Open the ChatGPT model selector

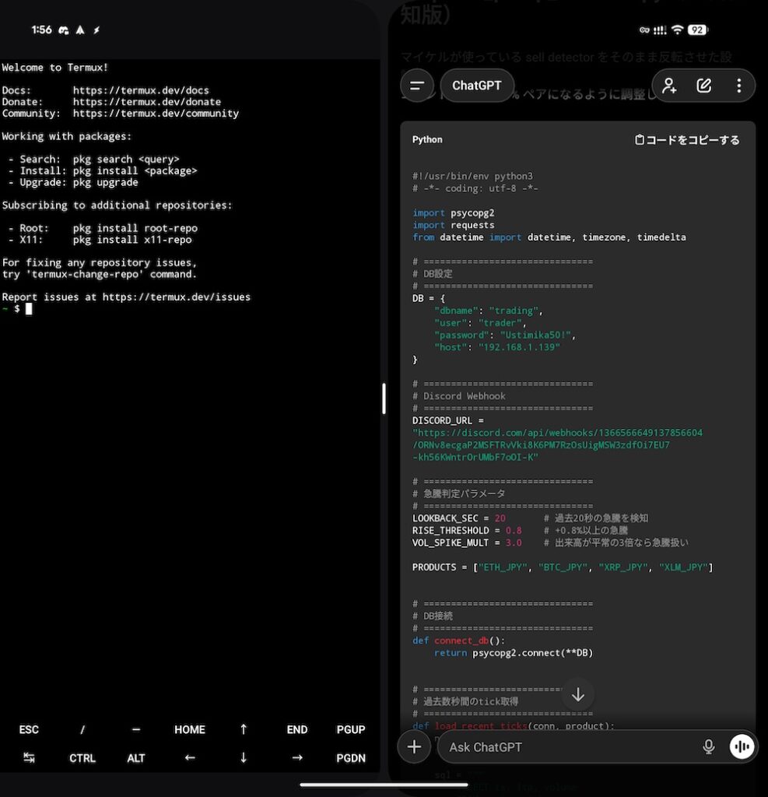[477, 86]
